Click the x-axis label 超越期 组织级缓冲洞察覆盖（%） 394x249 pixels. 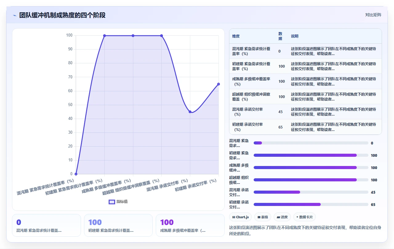pos(131,187)
